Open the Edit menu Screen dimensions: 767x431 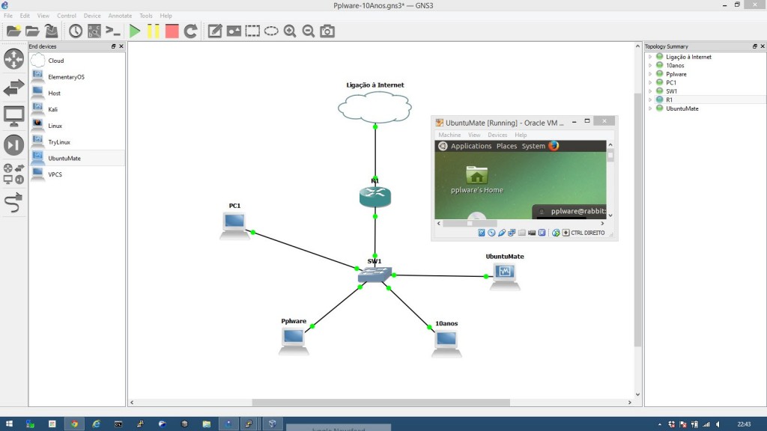point(25,16)
